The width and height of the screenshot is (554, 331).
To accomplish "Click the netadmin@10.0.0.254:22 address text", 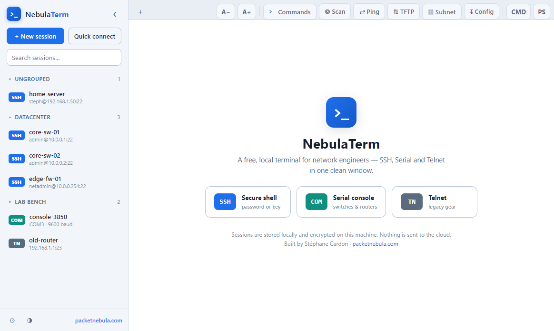I will [57, 186].
